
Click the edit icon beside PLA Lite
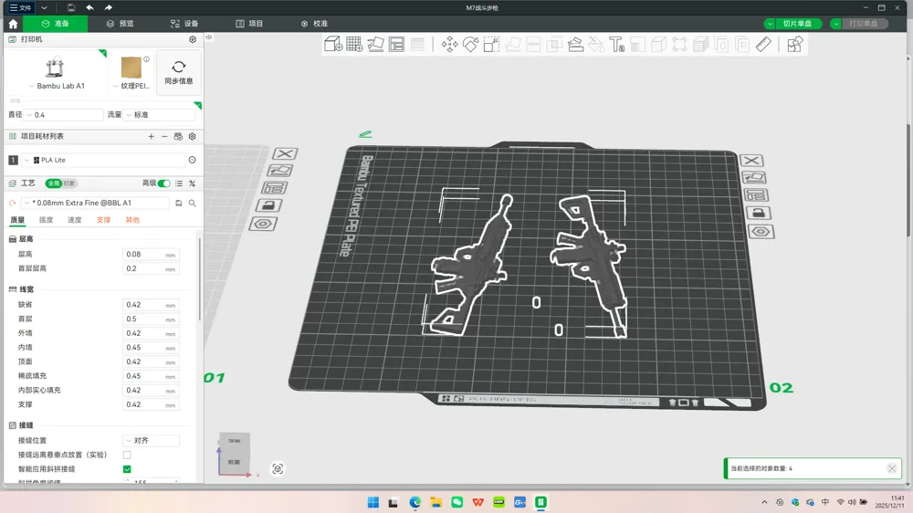click(192, 160)
